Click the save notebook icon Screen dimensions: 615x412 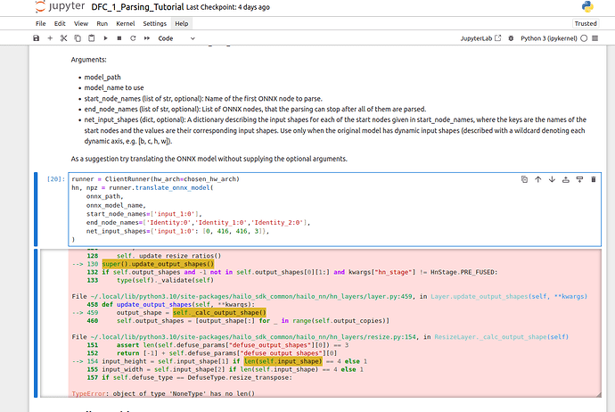tap(36, 39)
